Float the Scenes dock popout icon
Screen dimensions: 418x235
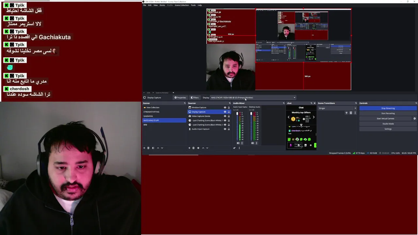185,103
